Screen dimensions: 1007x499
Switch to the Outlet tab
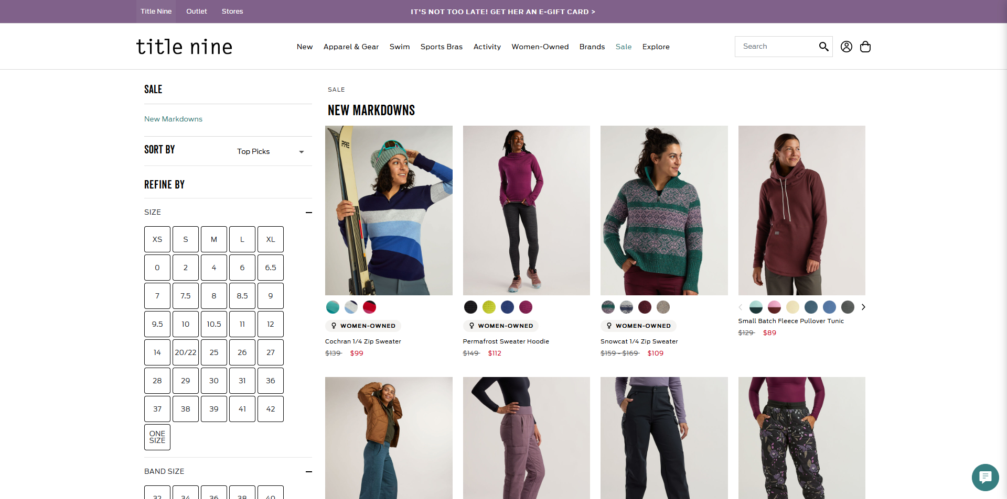point(197,12)
